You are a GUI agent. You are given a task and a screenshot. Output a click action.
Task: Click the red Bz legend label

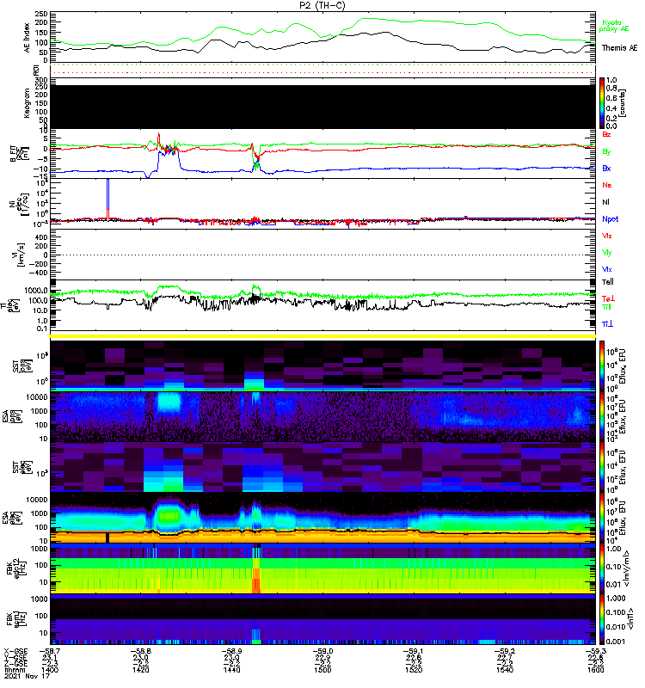pyautogui.click(x=606, y=134)
